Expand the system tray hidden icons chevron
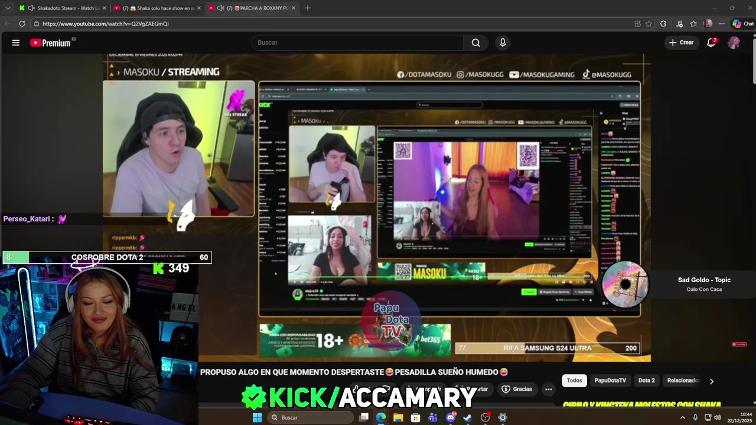The width and height of the screenshot is (756, 425). 683,417
